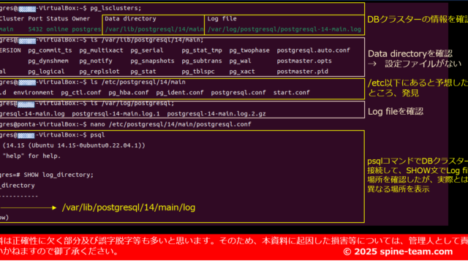The width and height of the screenshot is (468, 263).
Task: Select 'pg_multixact' in the listing
Action: (101, 50)
